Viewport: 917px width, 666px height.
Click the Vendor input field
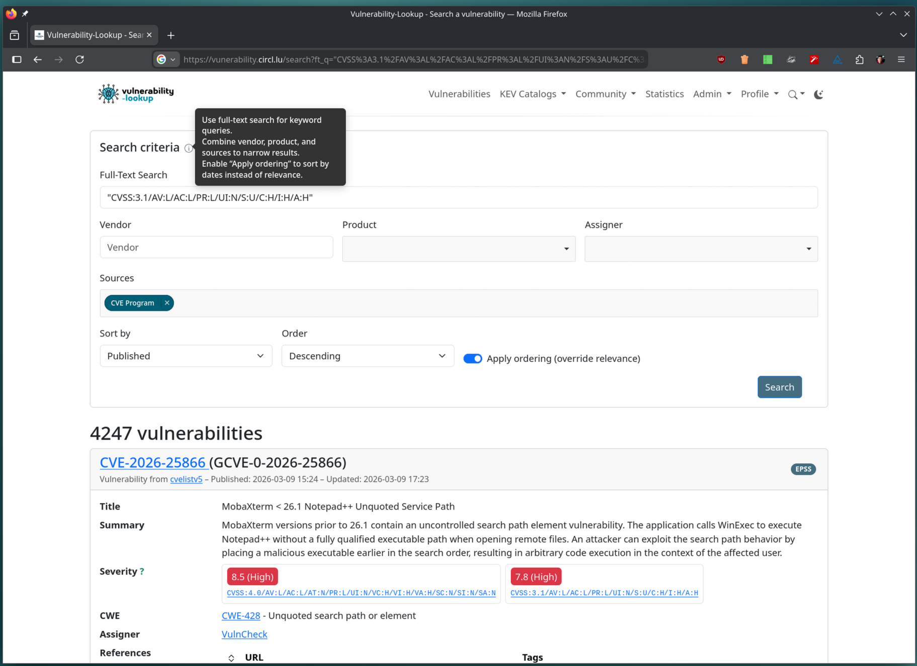pos(216,247)
